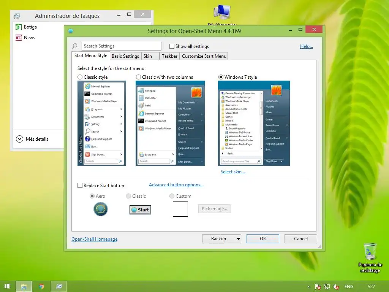Click the Open-Shell shell icon in title bar

(70, 31)
